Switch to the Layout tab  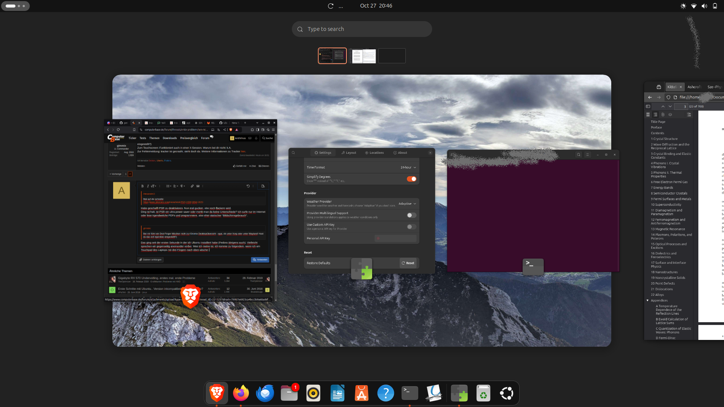pyautogui.click(x=348, y=153)
